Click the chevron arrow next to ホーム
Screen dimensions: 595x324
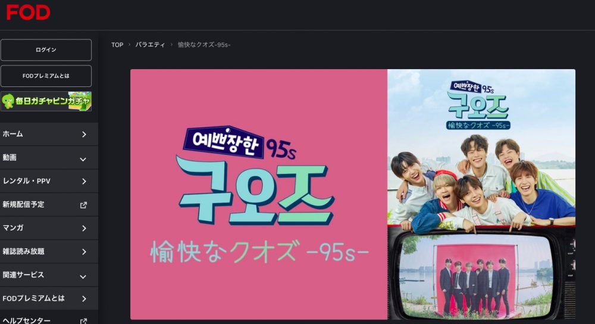tap(84, 135)
